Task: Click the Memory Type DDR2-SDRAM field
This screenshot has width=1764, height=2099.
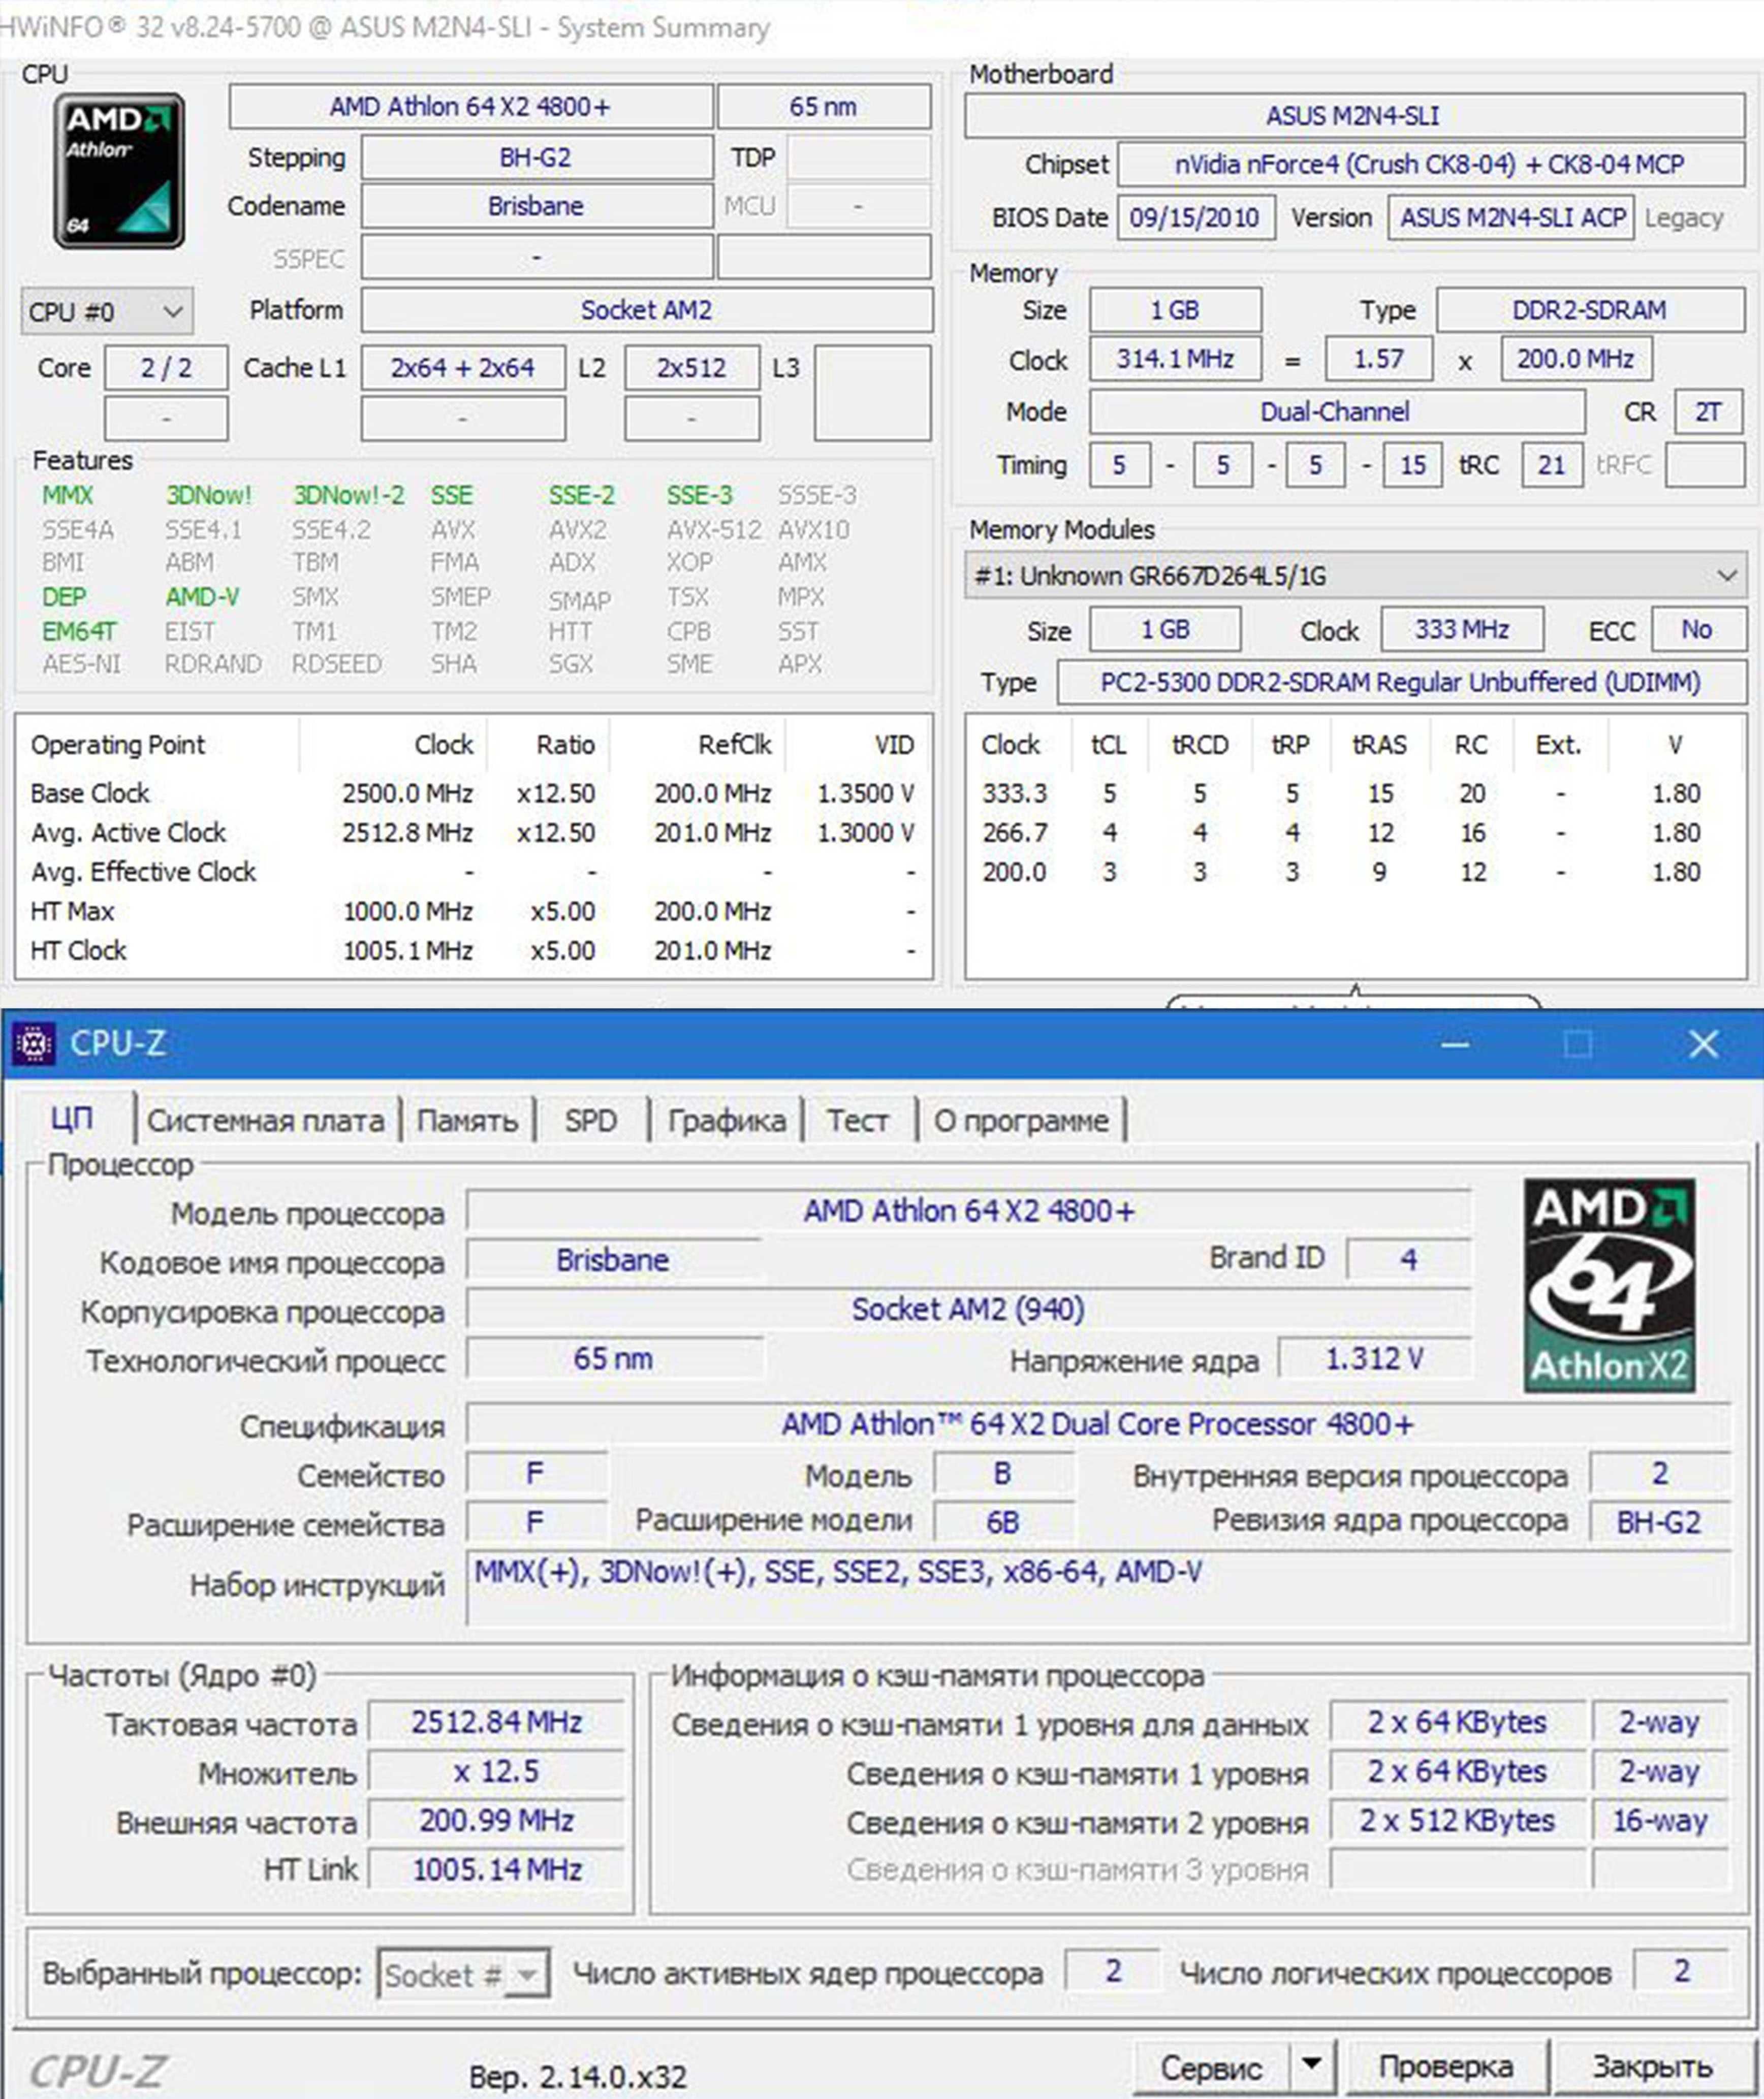Action: pyautogui.click(x=1590, y=310)
